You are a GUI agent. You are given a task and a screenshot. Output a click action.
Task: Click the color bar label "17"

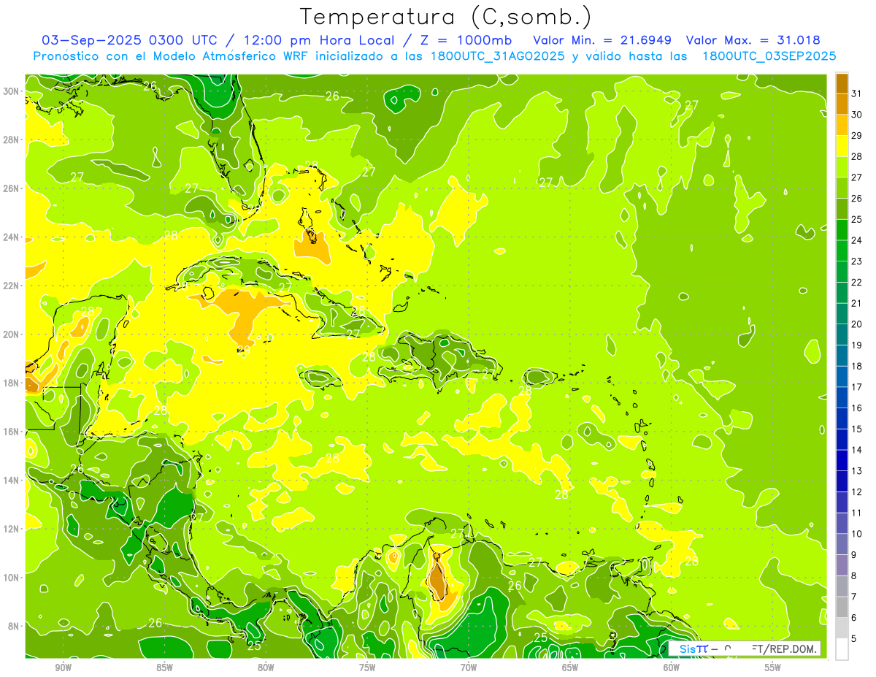pos(857,387)
